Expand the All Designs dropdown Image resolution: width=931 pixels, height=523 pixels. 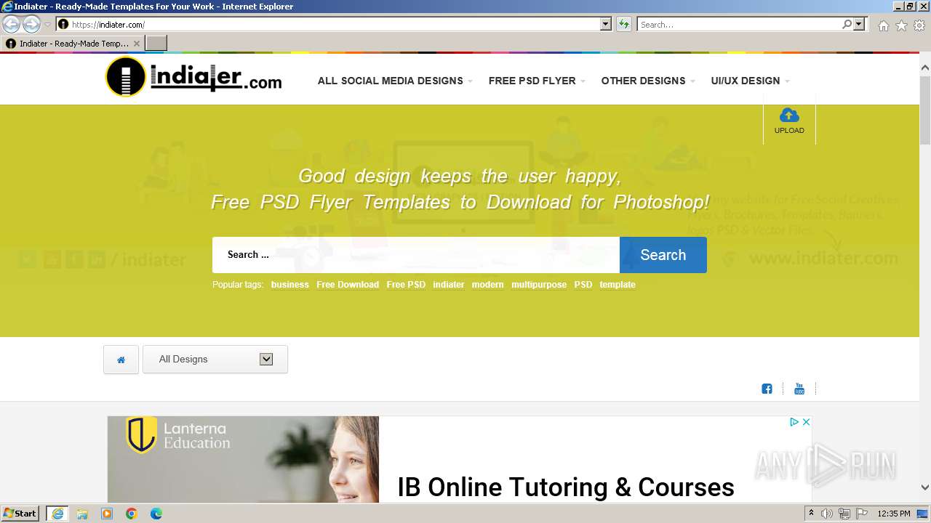point(215,360)
